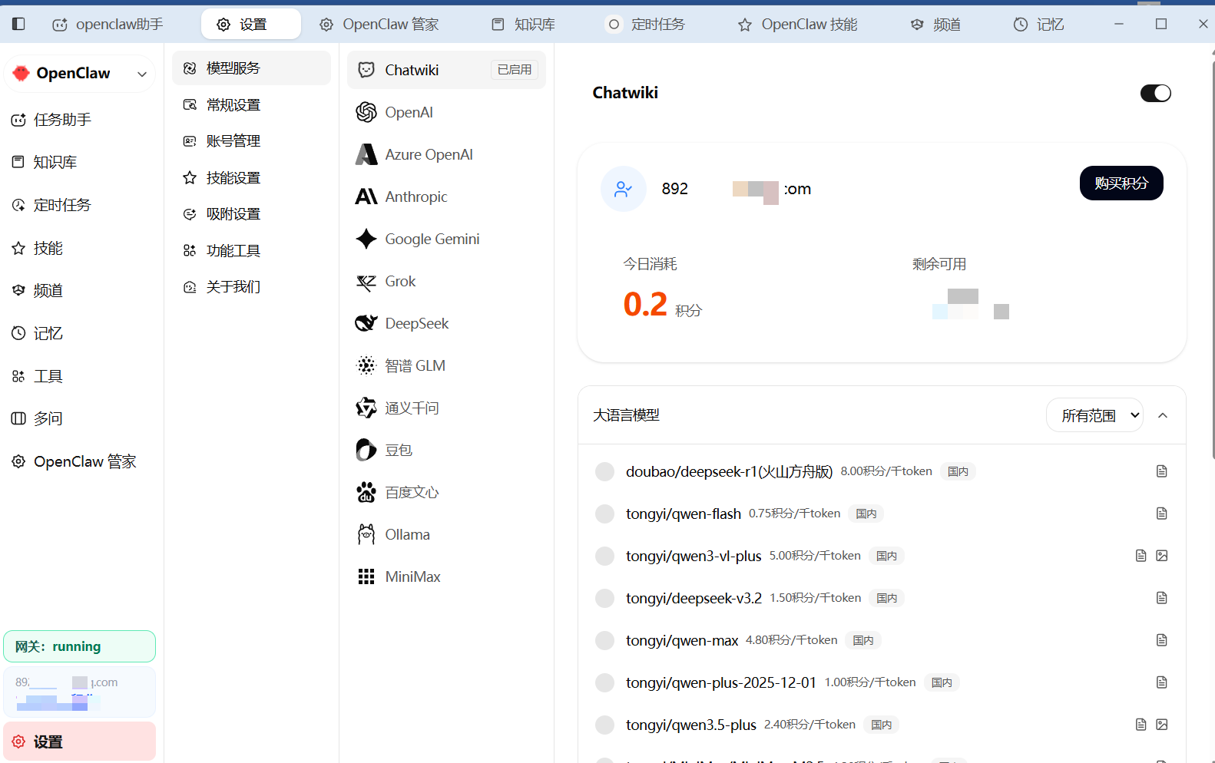Viewport: 1215px width, 763px height.
Task: Click the image icon on tongyi/qwen3-vl-plus row
Action: [1162, 556]
